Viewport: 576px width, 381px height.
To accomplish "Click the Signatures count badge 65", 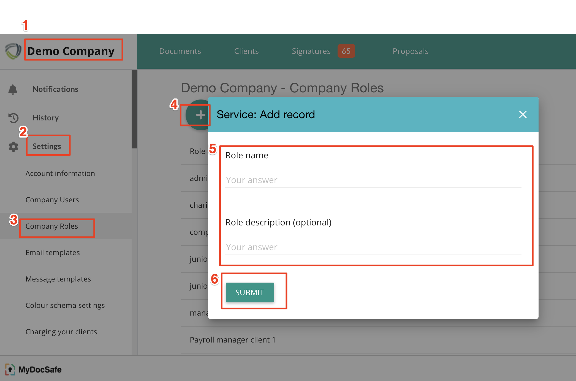I will click(346, 51).
